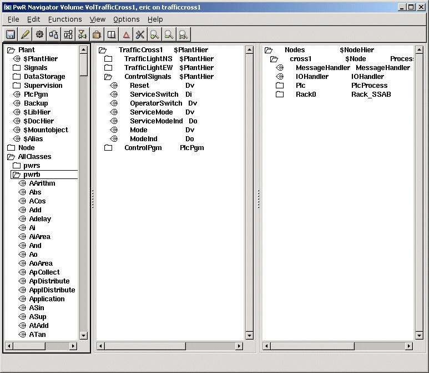Expand the pwrs classes folder

pyautogui.click(x=17, y=166)
